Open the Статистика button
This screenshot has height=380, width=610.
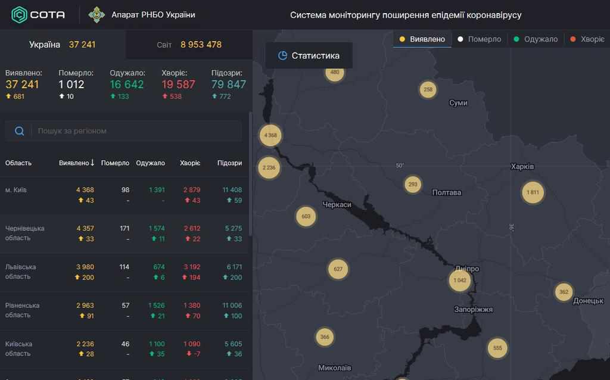(309, 55)
